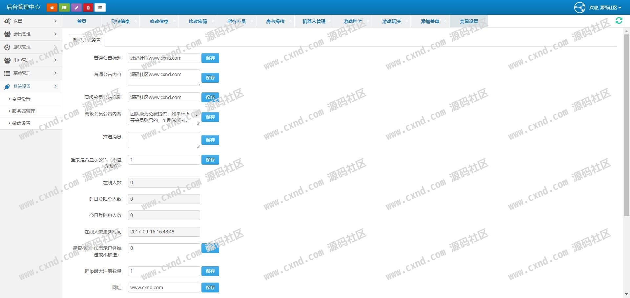Viewport: 630px width, 298px height.
Task: Expand the 设置 sidebar menu
Action: coord(31,21)
